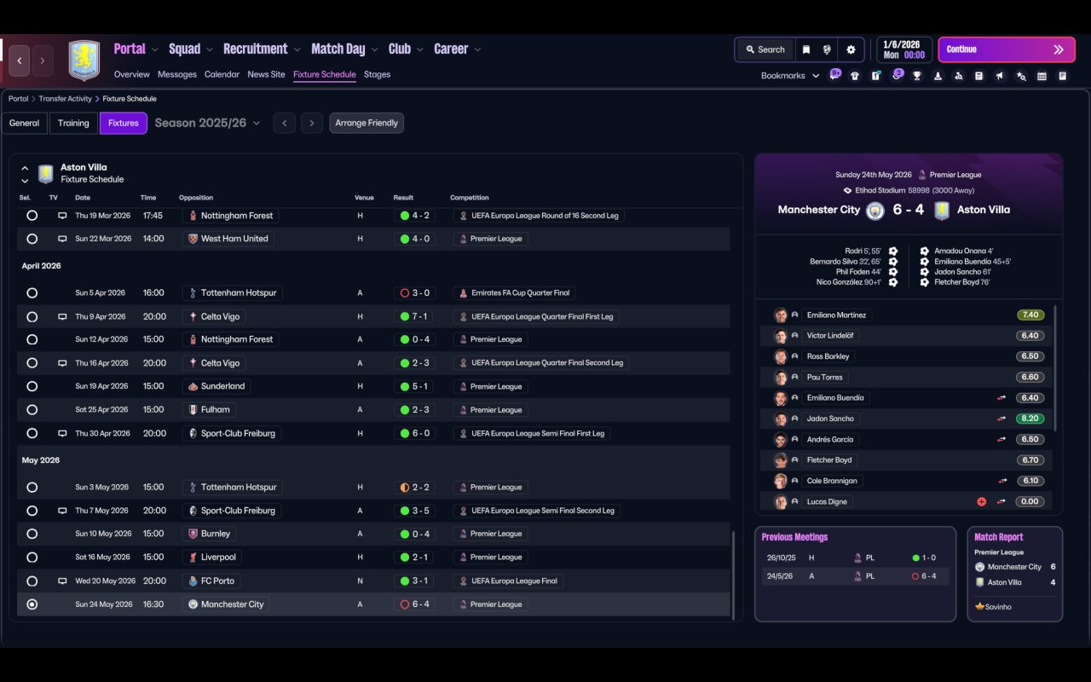
Task: Click the date and time display 1/6/2026
Action: coord(903,49)
